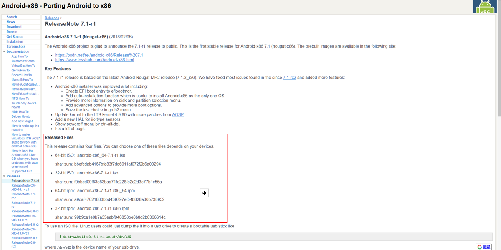This screenshot has width=501, height=250.
Task: Open Touch only device howto
Action: coord(24,105)
